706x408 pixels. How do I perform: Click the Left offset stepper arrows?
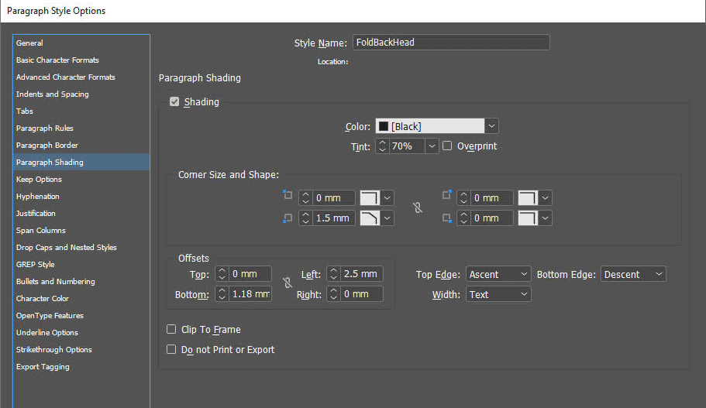[334, 274]
